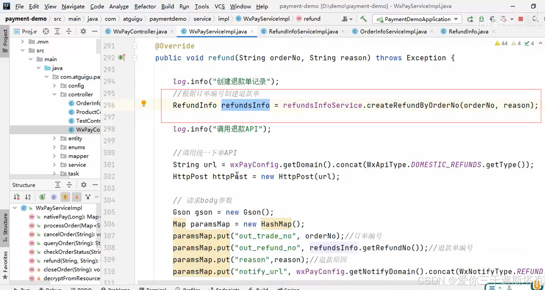Click the Build project hammer icon
This screenshot has width=545, height=290.
pyautogui.click(x=363, y=19)
